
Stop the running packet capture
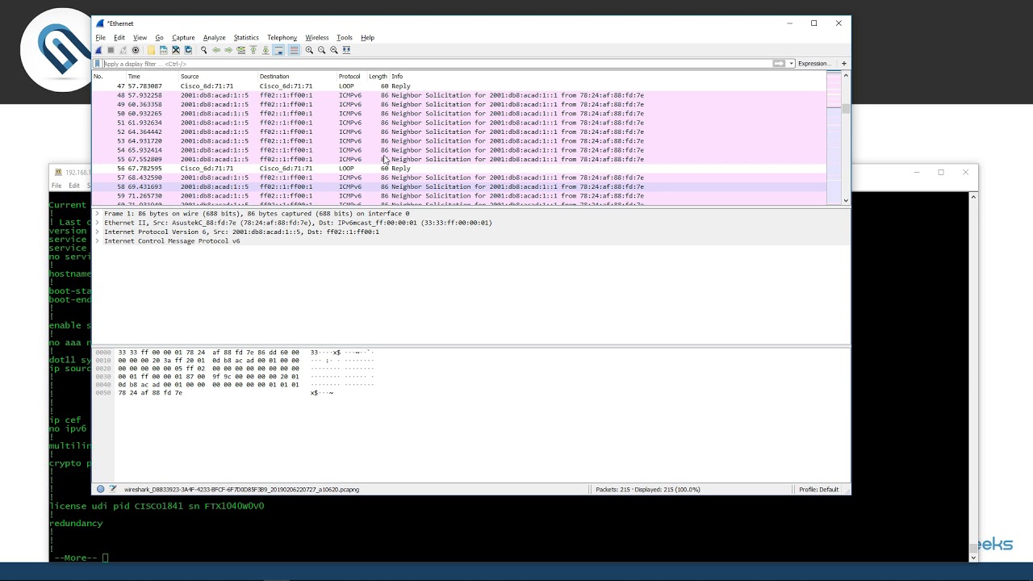(x=111, y=50)
